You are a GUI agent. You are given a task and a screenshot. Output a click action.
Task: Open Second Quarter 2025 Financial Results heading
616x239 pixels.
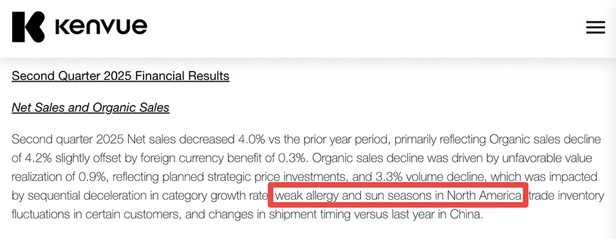click(120, 75)
